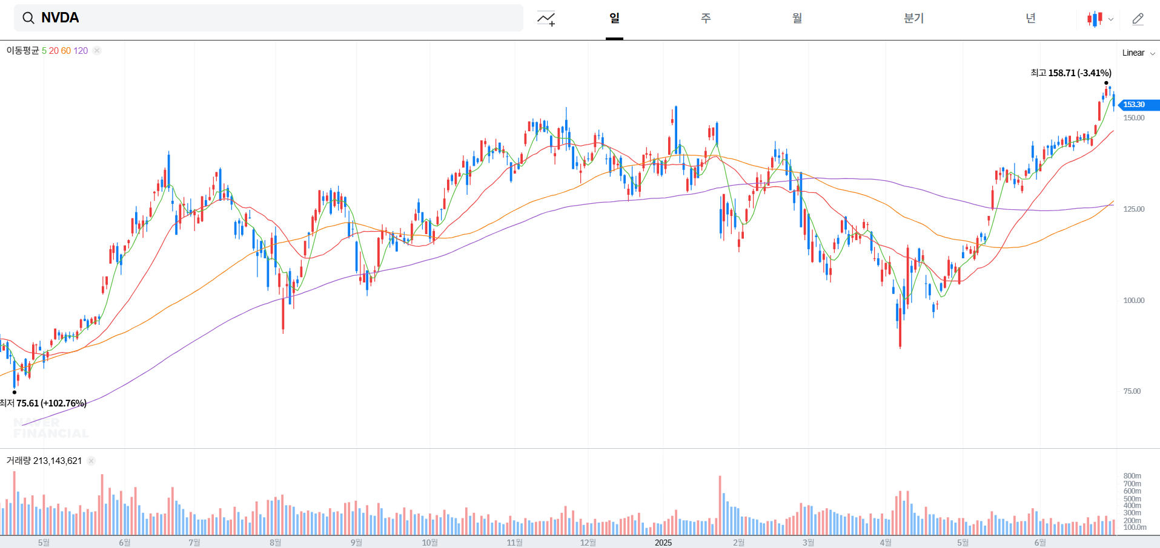This screenshot has height=548, width=1160.
Task: Remove the 이동평균 indicator with its X
Action: [x=97, y=51]
